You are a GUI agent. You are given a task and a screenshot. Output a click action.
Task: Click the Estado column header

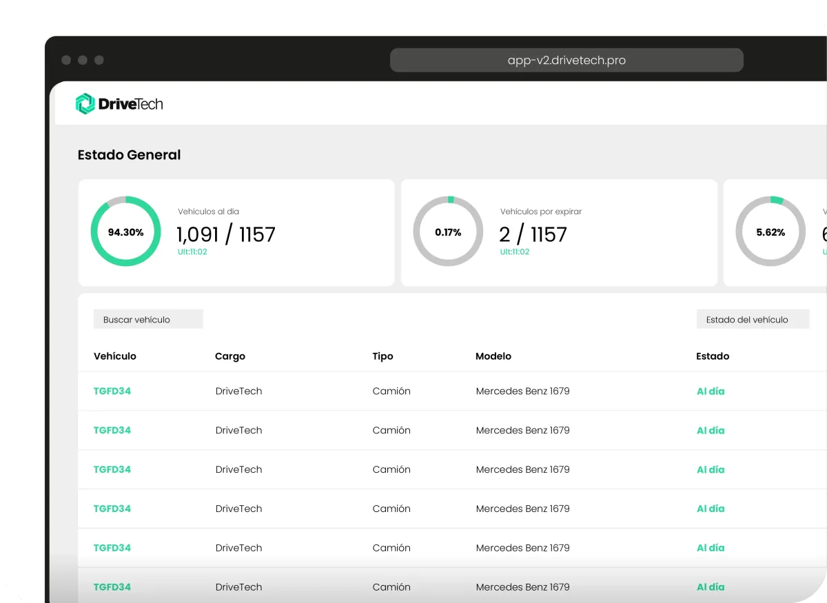pyautogui.click(x=713, y=356)
